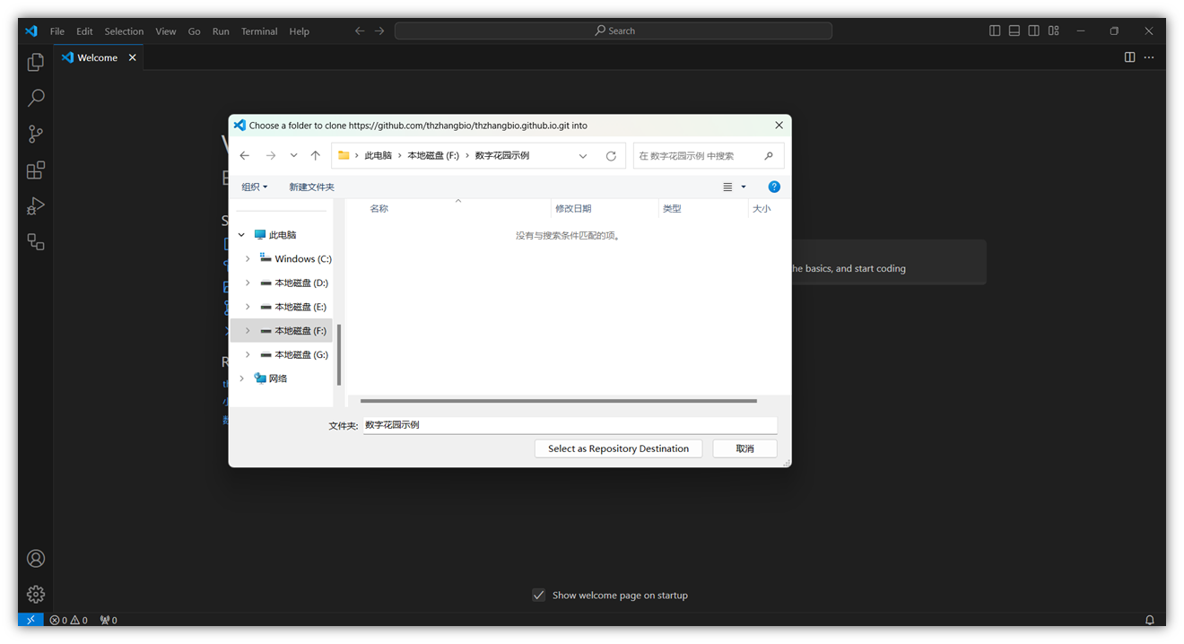Open the dialog help question icon
Viewport: 1184px width, 644px height.
click(x=774, y=187)
